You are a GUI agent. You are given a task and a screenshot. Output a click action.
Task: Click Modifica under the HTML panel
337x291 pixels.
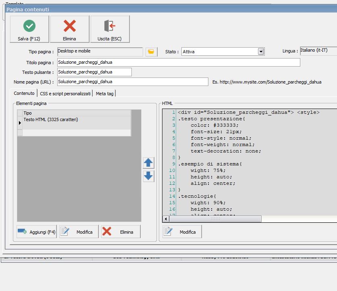point(182,232)
